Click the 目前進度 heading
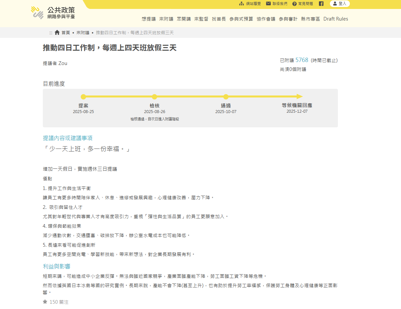Viewport: 401px width, 309px height. [x=54, y=84]
